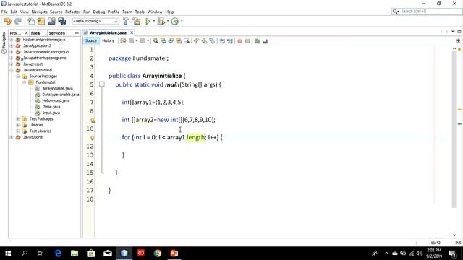Toggle bookmark on current line

pos(212,41)
